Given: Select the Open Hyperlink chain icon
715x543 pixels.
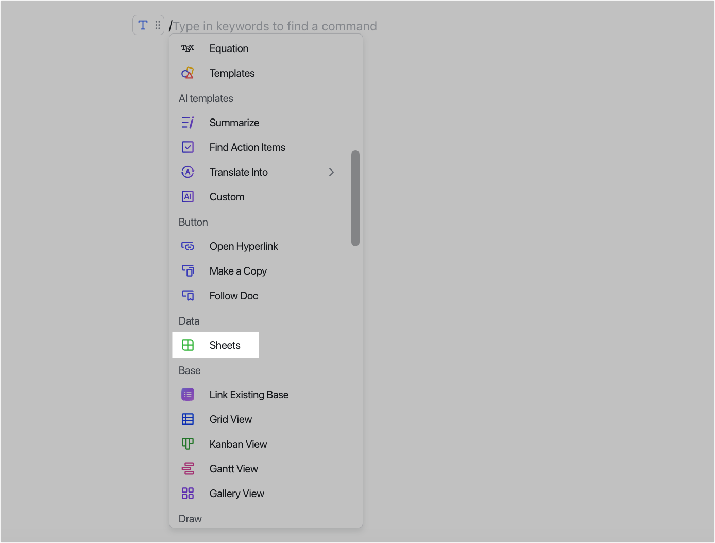Looking at the screenshot, I should pyautogui.click(x=188, y=246).
